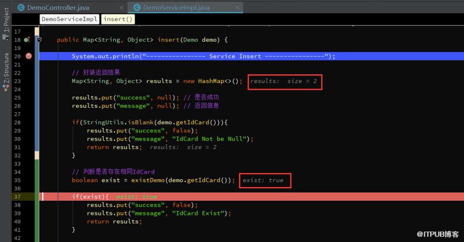Click the comment '// 是否成功'
The height and width of the screenshot is (242, 464).
click(201, 98)
